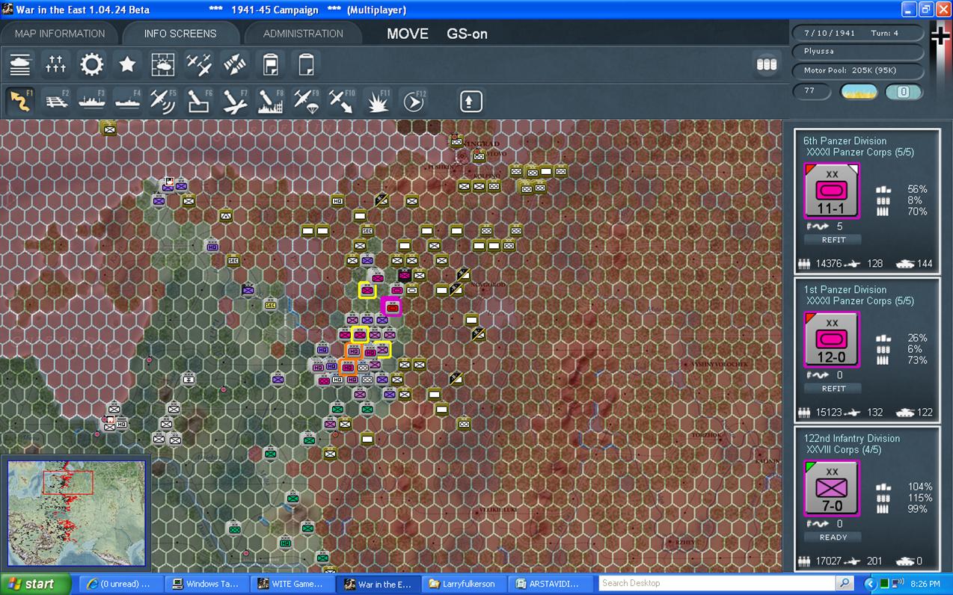Toggle REFIT status for 6th Panzer Division

(x=833, y=240)
